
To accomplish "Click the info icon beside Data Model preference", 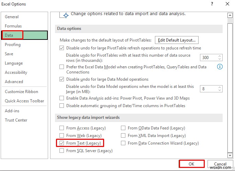I will tap(220, 67).
